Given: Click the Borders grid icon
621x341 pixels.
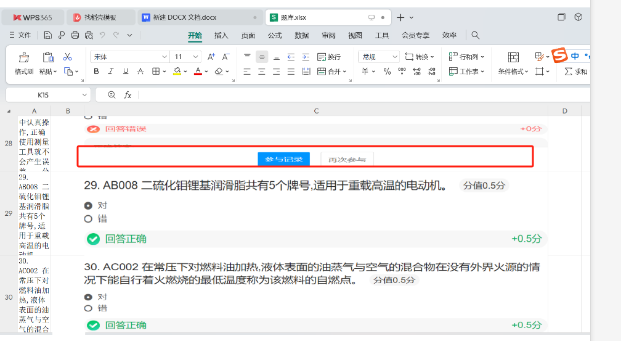Looking at the screenshot, I should (x=156, y=72).
